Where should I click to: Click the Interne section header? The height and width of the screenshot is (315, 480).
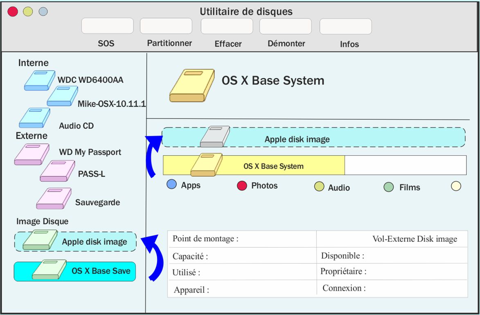34,63
